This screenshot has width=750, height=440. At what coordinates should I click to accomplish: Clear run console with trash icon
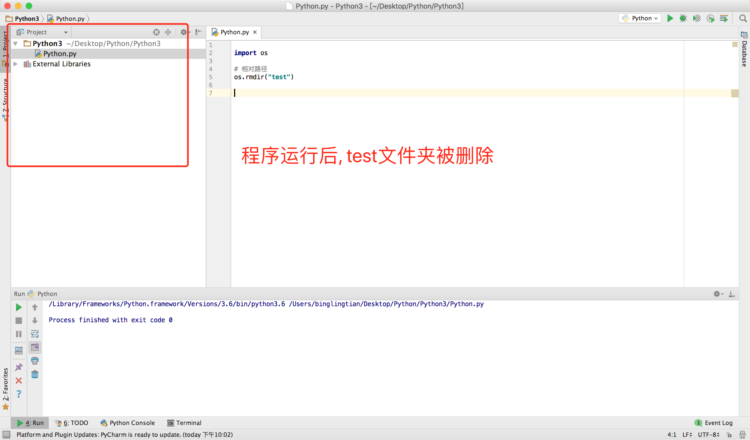point(35,374)
